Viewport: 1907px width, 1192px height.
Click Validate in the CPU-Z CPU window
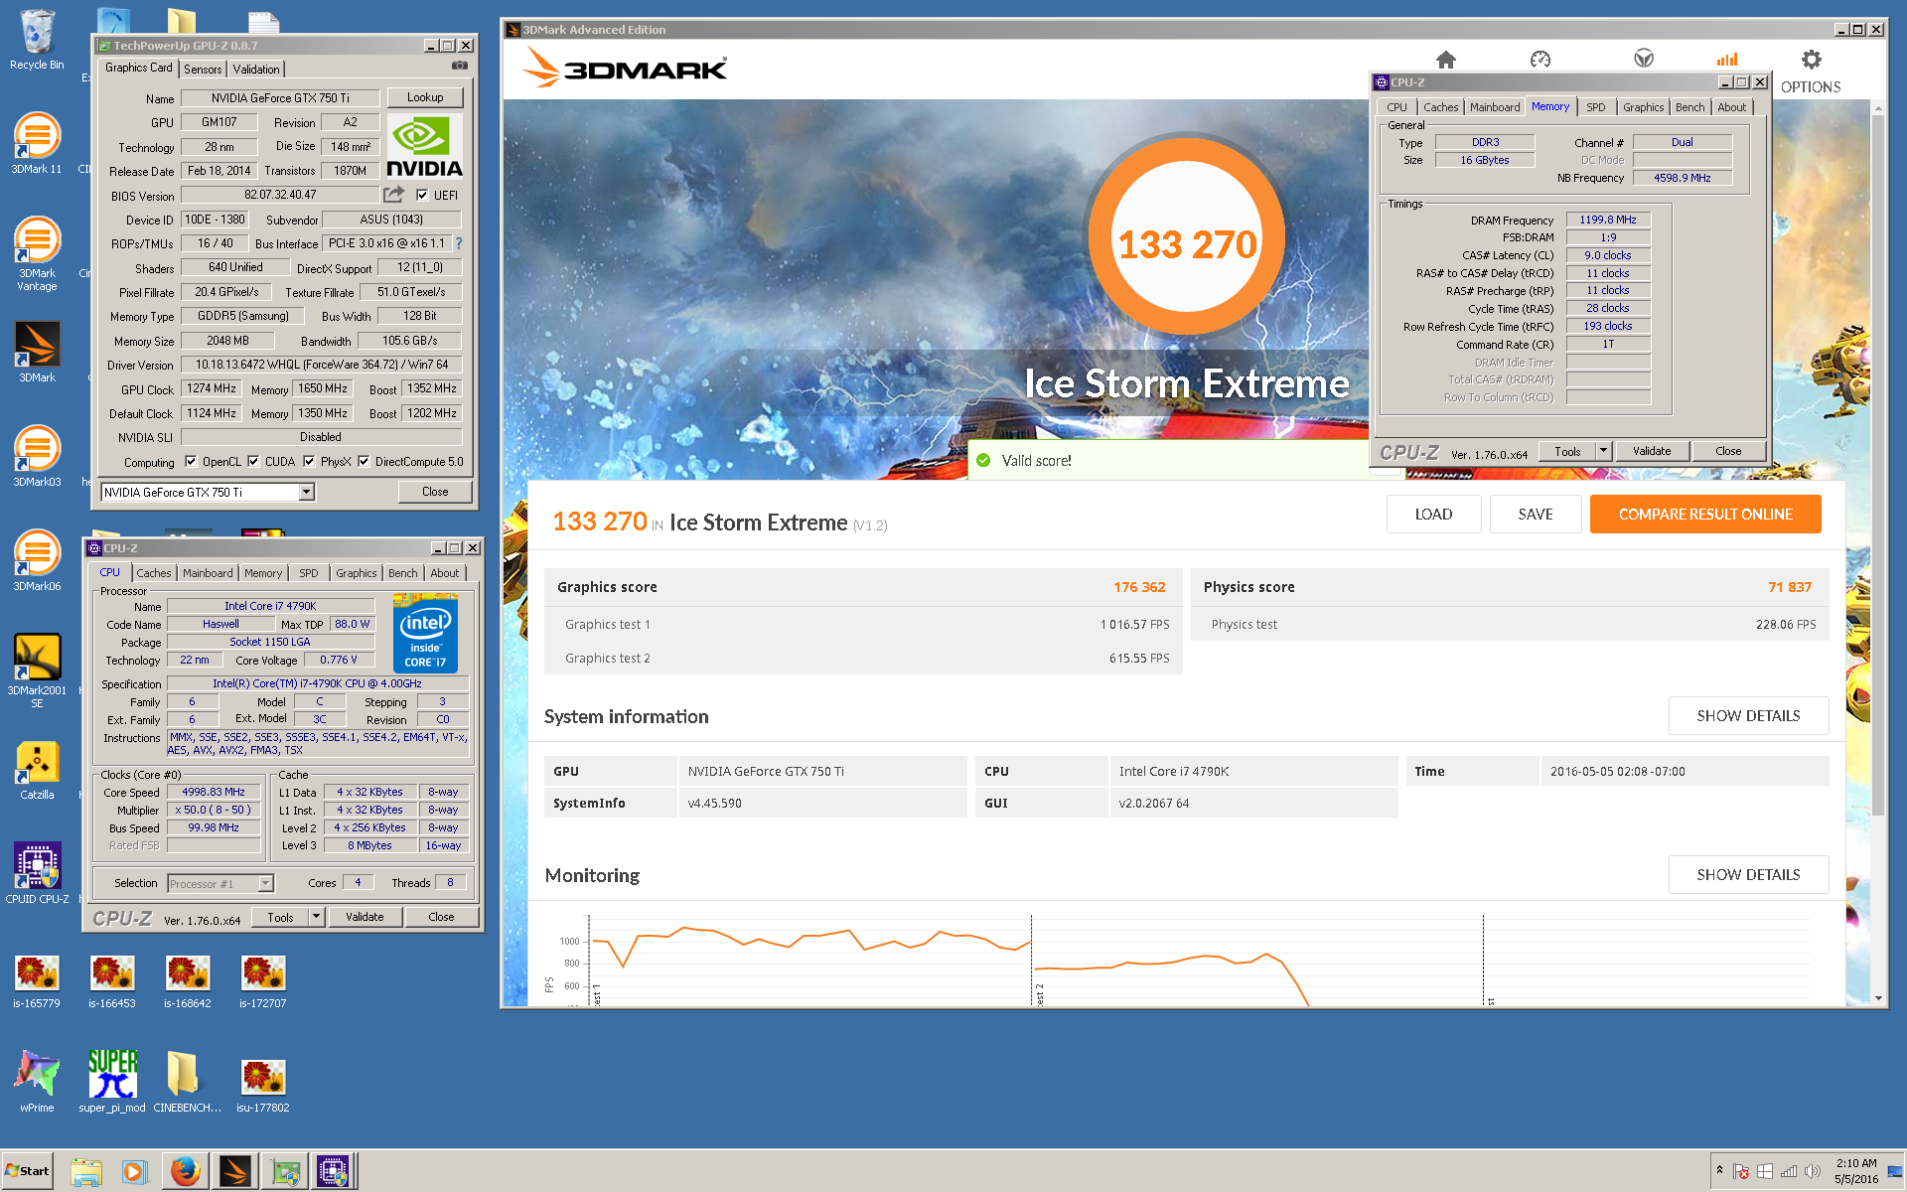(365, 917)
